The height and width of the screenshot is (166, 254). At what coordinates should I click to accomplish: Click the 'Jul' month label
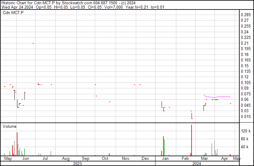coord(45,158)
